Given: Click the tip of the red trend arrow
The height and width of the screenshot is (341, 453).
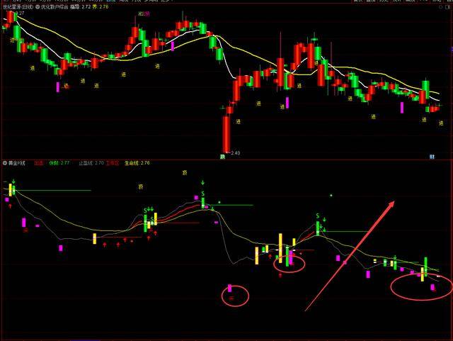Looking at the screenshot, I should coord(394,202).
